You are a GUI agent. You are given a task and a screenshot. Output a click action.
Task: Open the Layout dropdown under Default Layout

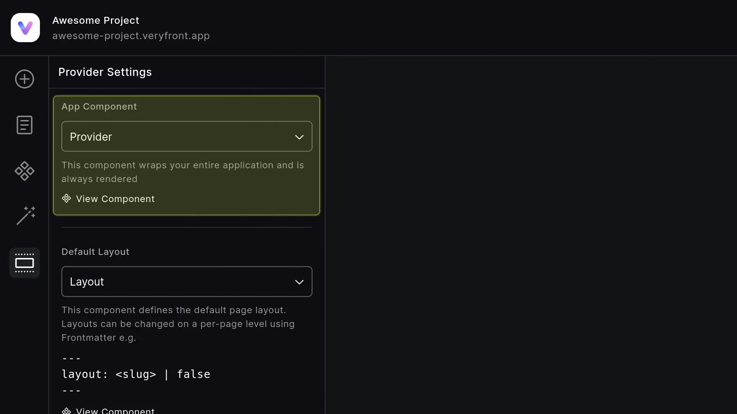tap(187, 281)
